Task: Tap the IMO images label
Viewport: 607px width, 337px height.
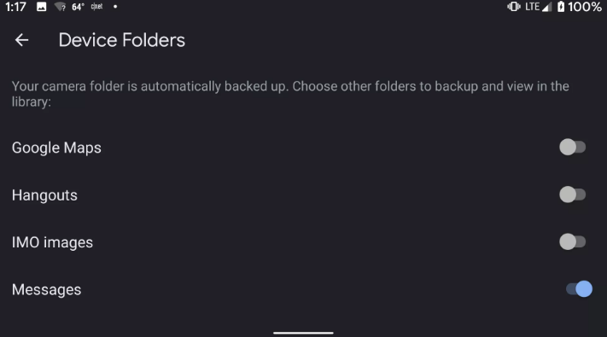Action: point(52,242)
